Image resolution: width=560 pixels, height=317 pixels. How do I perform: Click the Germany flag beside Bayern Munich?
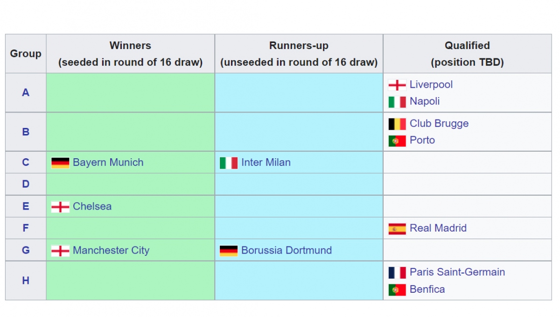pos(60,162)
